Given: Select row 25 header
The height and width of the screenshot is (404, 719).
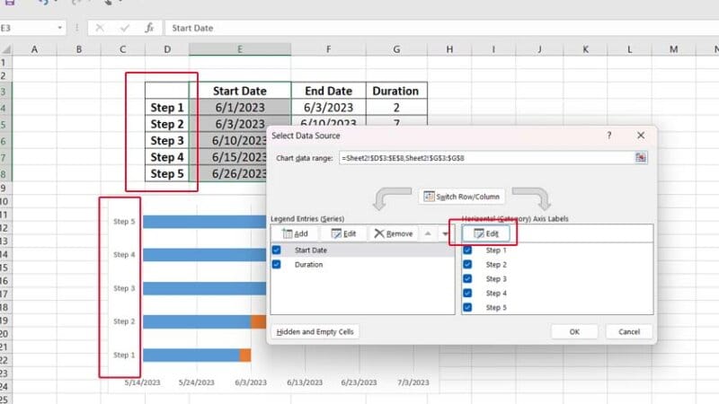Looking at the screenshot, I should tap(4, 400).
